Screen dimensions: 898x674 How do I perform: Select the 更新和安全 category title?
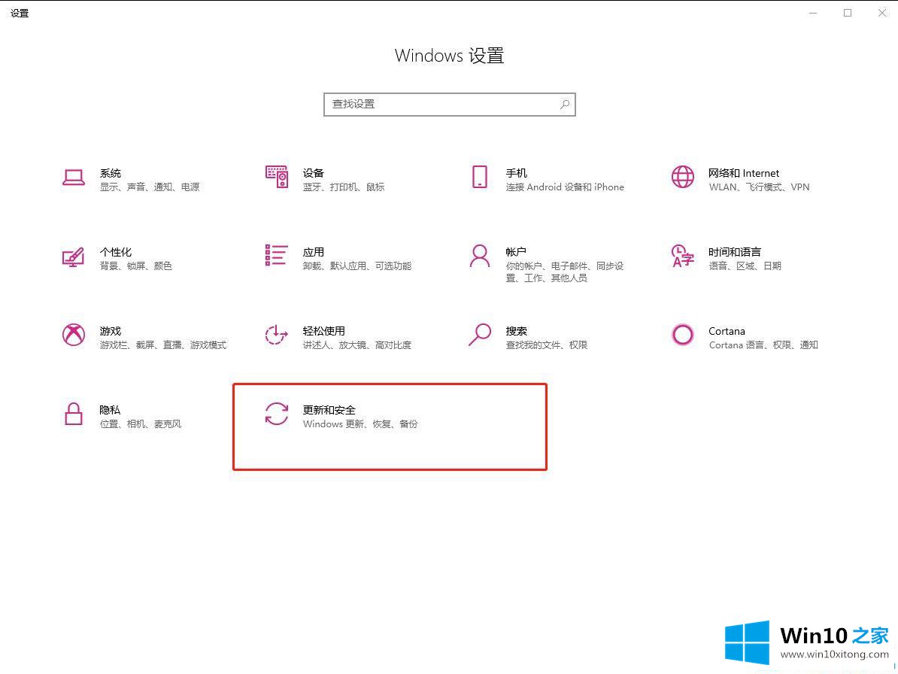click(x=329, y=410)
